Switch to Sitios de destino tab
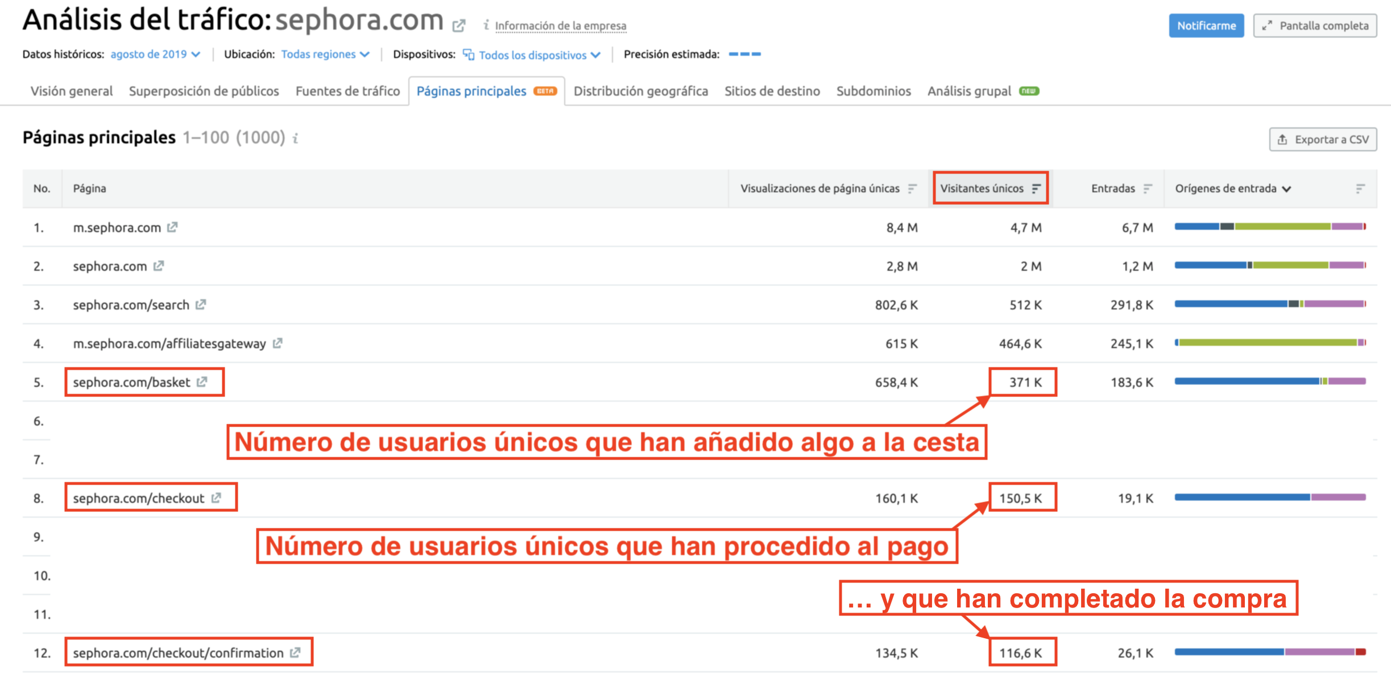The height and width of the screenshot is (678, 1391). point(772,91)
